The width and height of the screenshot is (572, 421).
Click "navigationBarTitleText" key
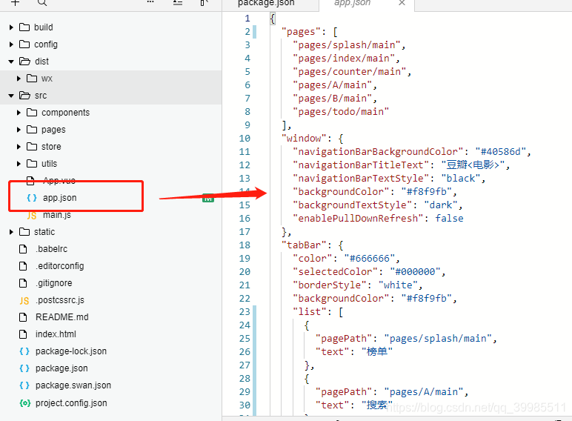tap(361, 165)
